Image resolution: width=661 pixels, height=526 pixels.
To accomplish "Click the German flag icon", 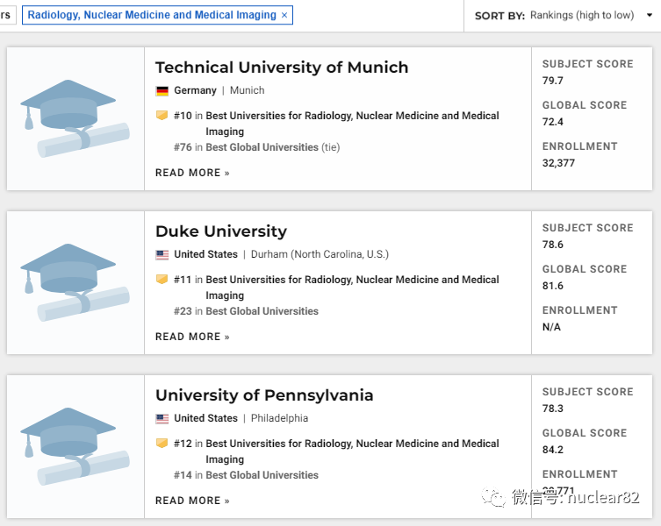I will (162, 91).
